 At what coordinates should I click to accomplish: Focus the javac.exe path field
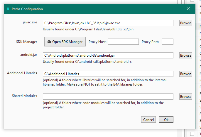coord(108,23)
